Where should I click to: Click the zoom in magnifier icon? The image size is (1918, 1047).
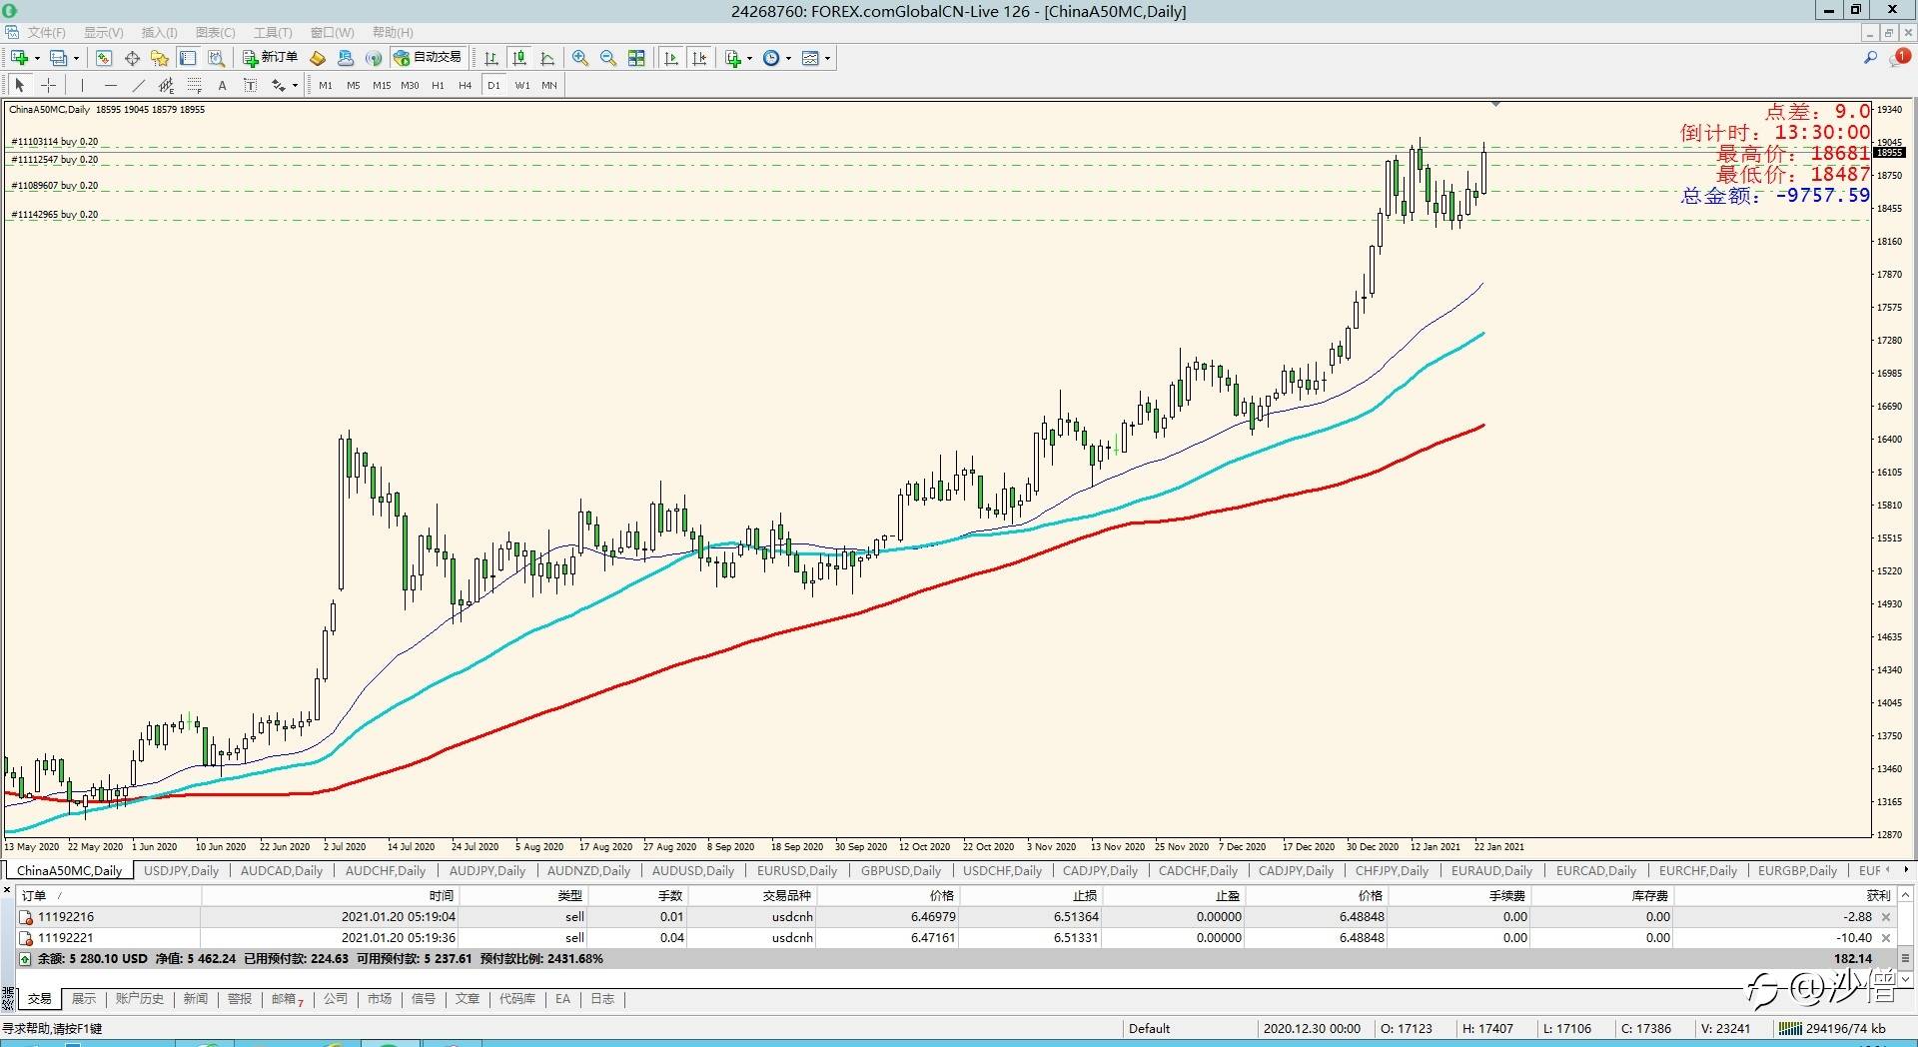tap(580, 58)
